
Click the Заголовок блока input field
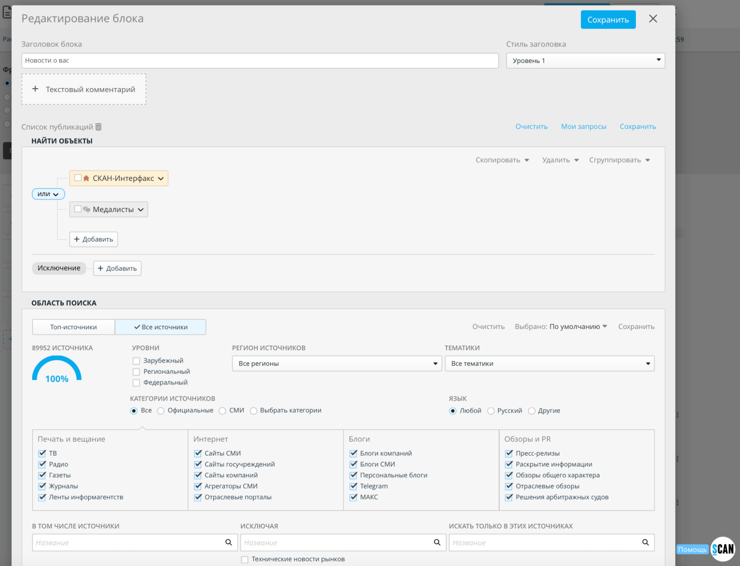pos(260,61)
